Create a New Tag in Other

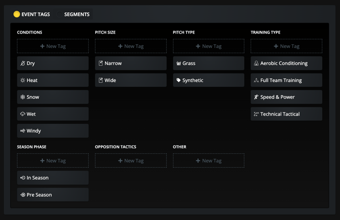tap(209, 161)
